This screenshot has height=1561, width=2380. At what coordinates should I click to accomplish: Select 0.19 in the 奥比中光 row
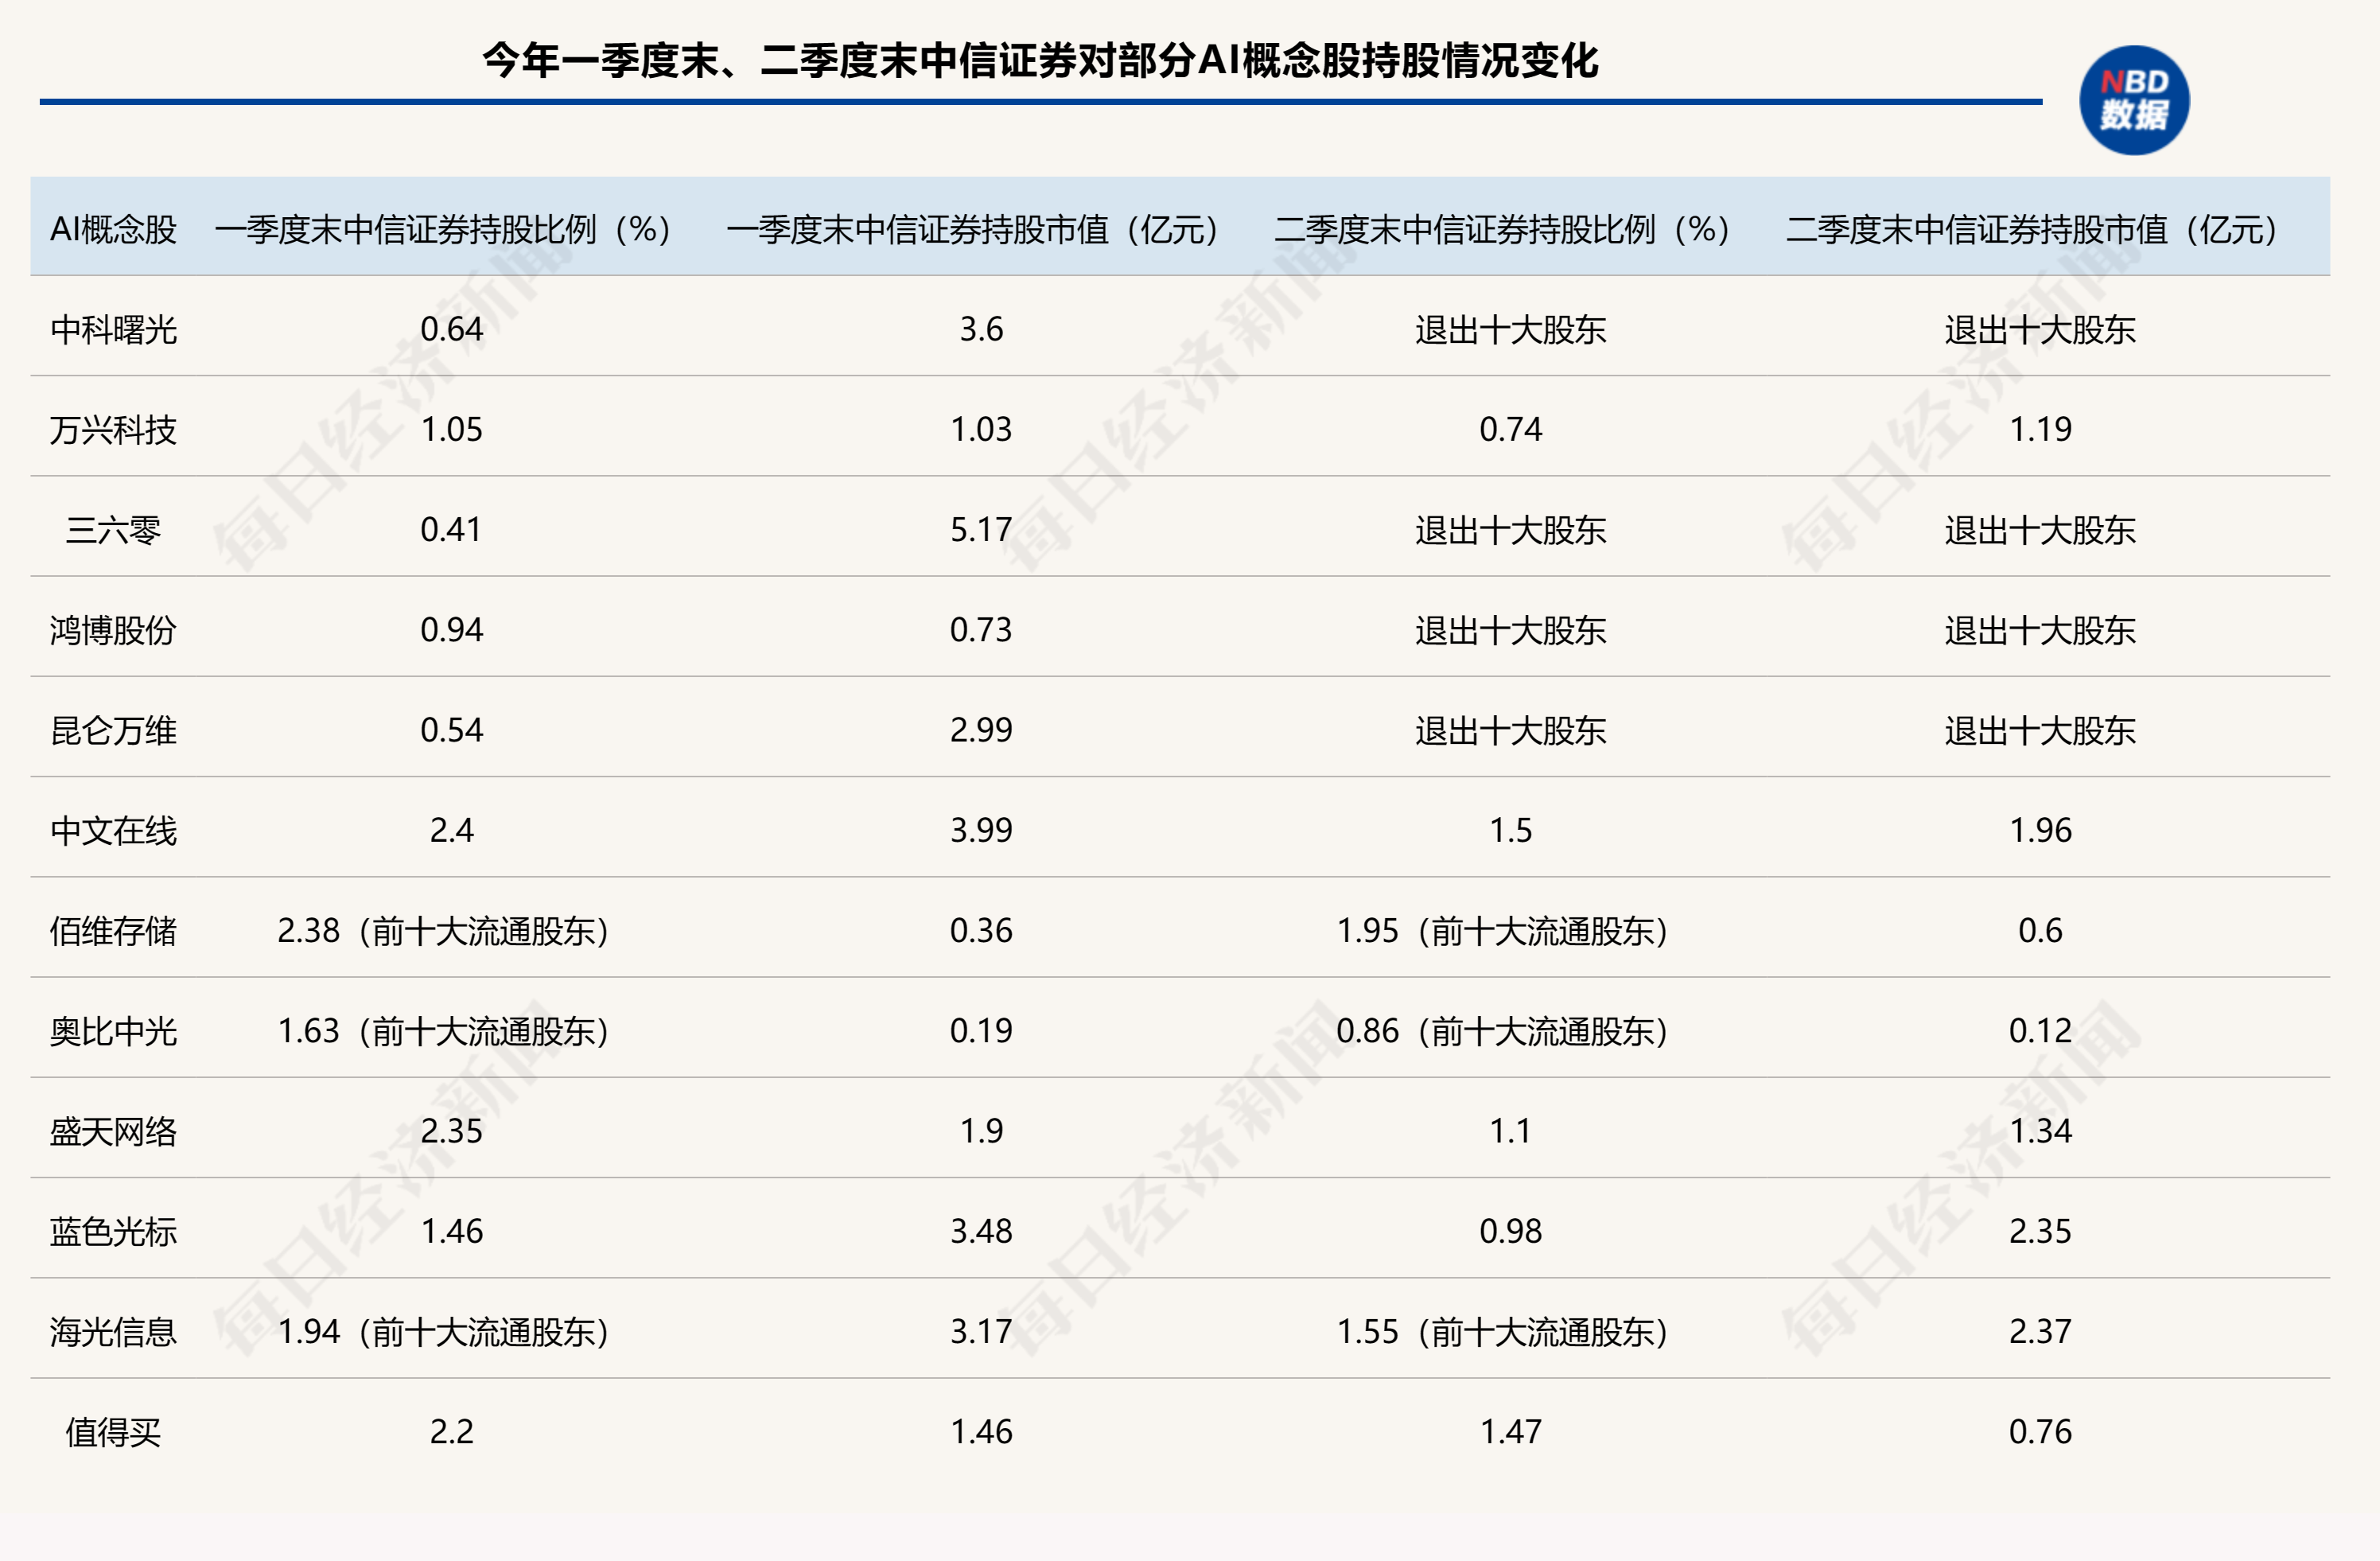[x=981, y=1030]
